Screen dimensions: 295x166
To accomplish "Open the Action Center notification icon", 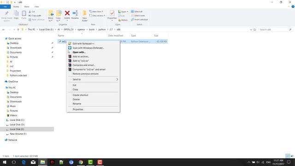I will [x=289, y=162].
